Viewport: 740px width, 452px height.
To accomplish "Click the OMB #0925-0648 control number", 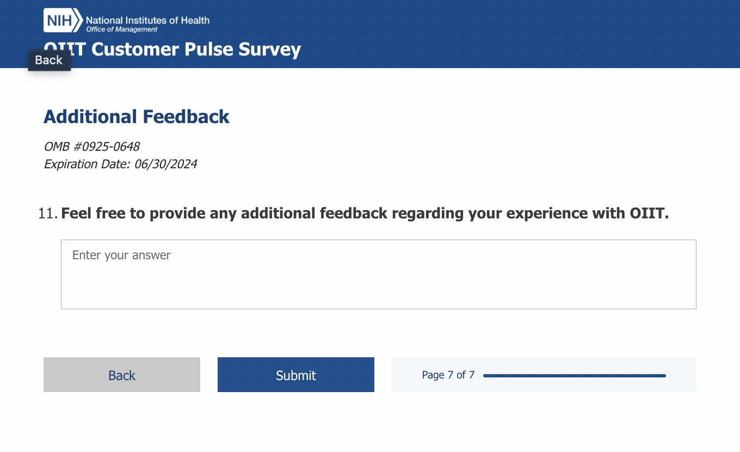I will 92,146.
